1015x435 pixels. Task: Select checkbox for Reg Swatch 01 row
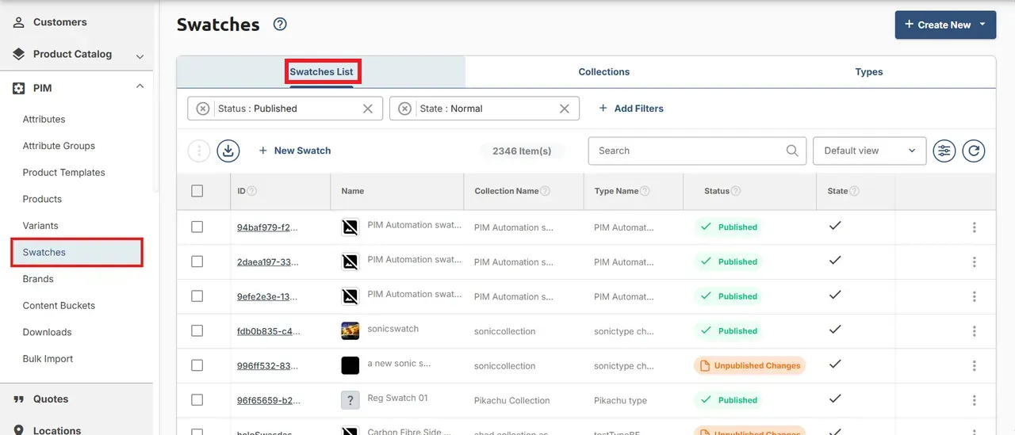click(x=197, y=400)
